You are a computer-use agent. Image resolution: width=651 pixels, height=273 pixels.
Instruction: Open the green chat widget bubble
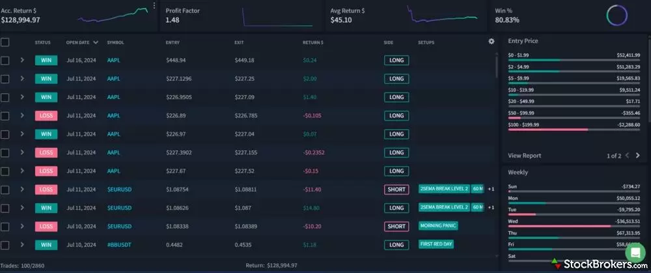[634, 253]
